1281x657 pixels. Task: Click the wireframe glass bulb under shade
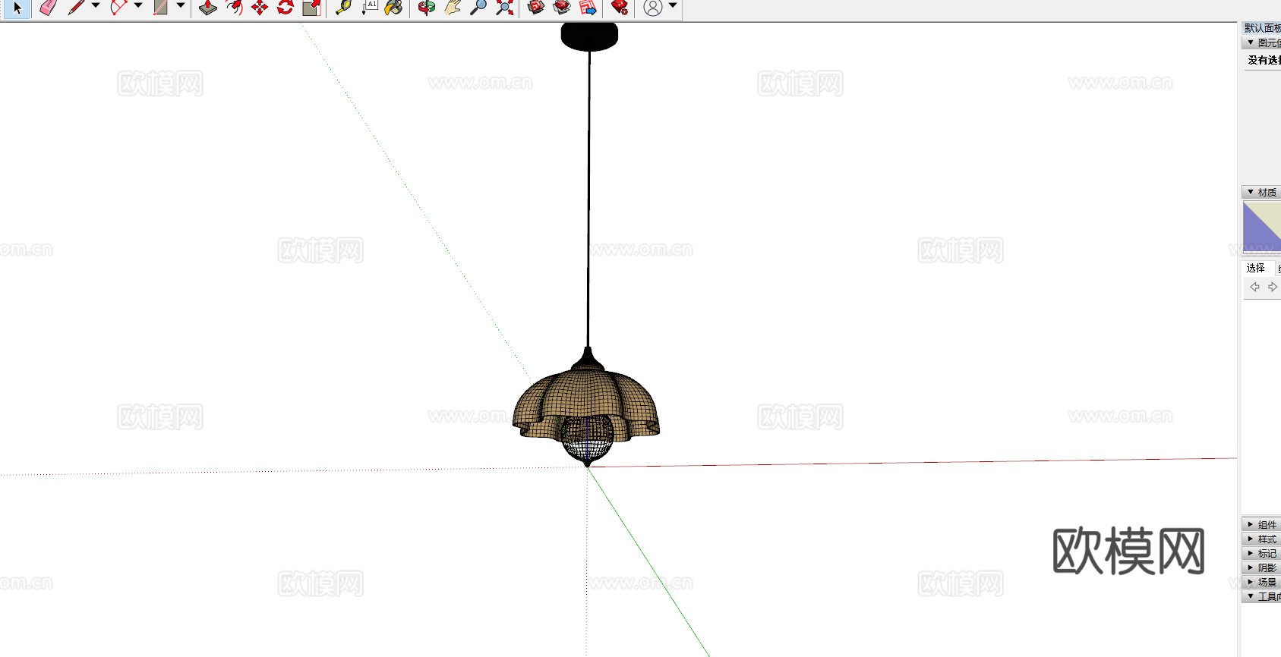pos(587,440)
